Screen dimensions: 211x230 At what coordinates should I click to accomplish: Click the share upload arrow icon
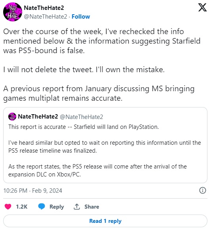tap(77, 207)
